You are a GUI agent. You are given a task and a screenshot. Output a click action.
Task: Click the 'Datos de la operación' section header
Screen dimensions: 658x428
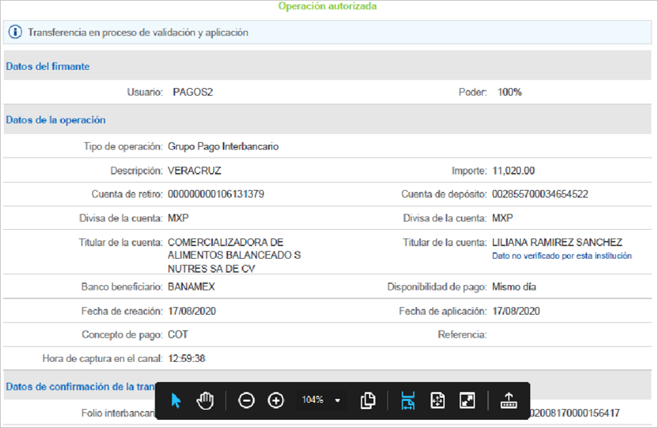[x=56, y=120]
